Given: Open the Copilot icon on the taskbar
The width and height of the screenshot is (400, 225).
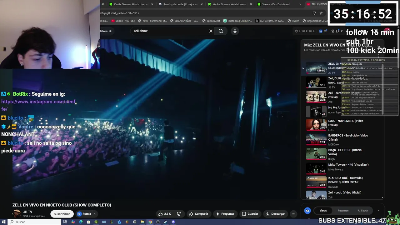Looking at the screenshot, I should pos(73,222).
